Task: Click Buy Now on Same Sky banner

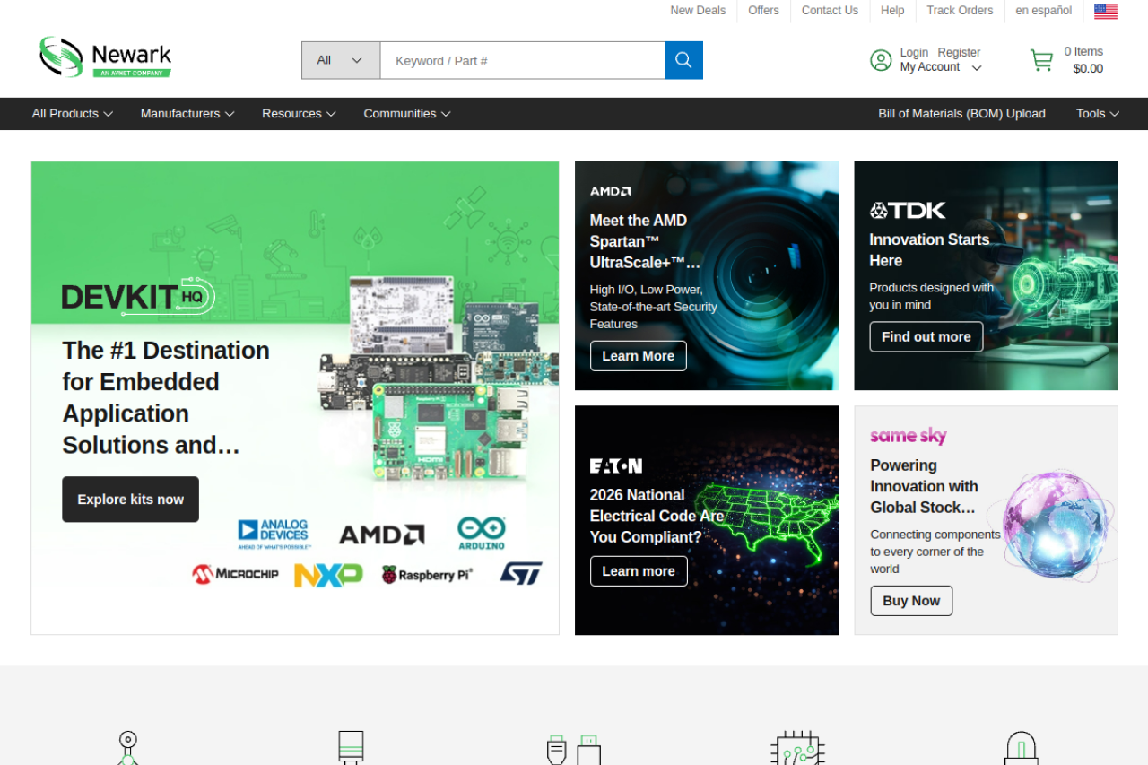Action: [910, 601]
